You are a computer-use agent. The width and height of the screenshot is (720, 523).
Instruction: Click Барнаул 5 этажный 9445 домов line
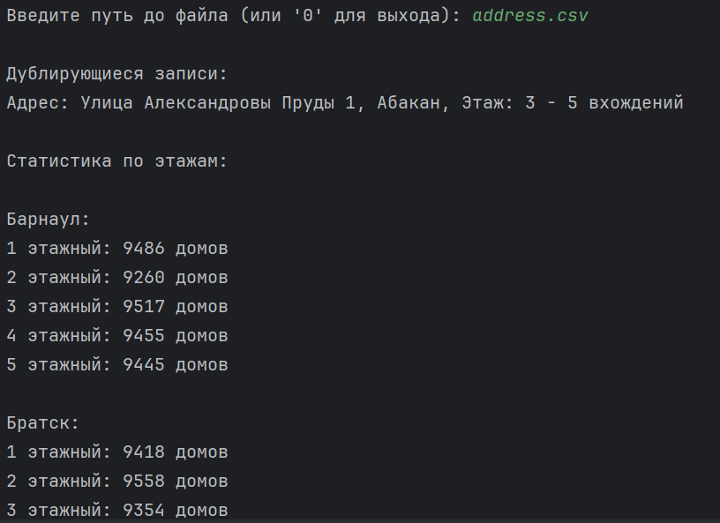[x=117, y=364]
